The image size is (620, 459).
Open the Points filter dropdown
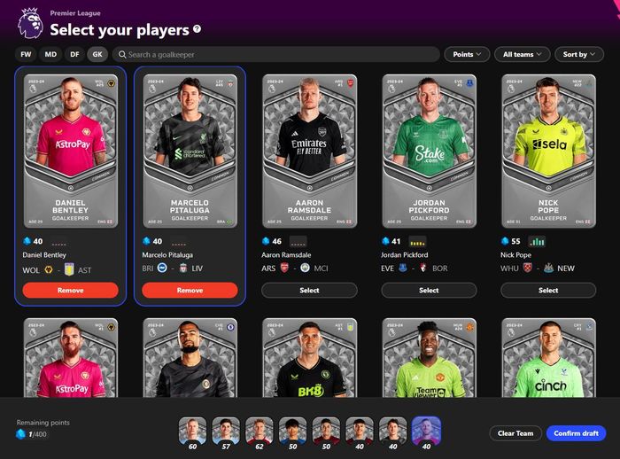tap(467, 54)
